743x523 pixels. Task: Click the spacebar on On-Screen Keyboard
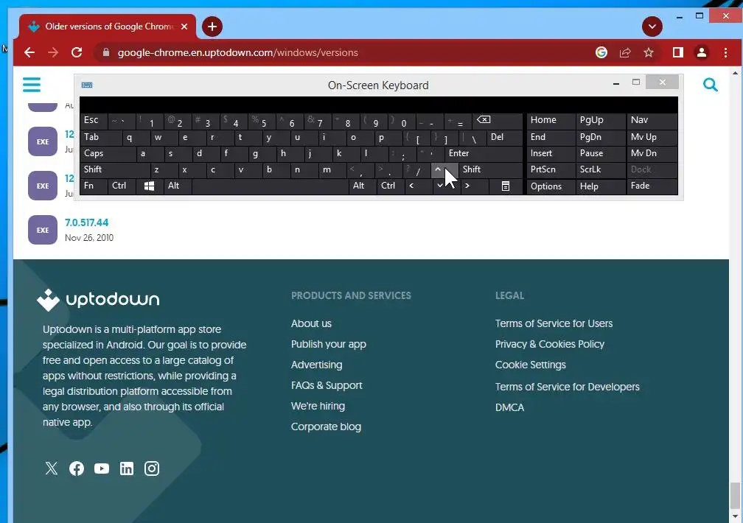click(270, 186)
